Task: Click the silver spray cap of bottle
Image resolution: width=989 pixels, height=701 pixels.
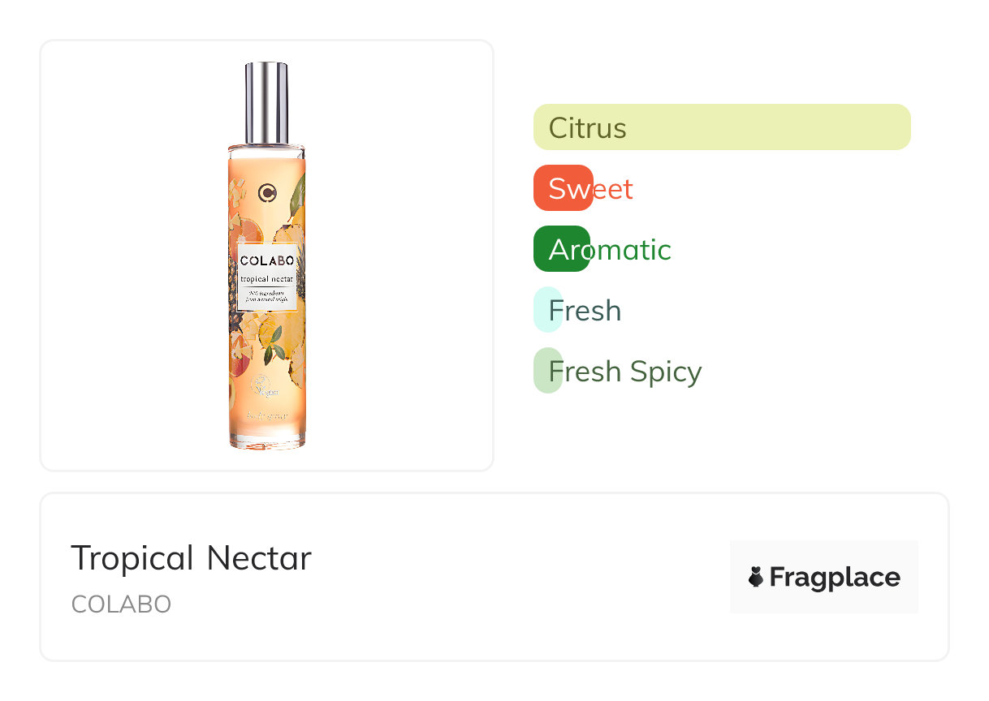Action: pyautogui.click(x=266, y=103)
